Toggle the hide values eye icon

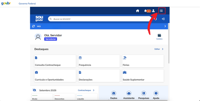coord(34,90)
